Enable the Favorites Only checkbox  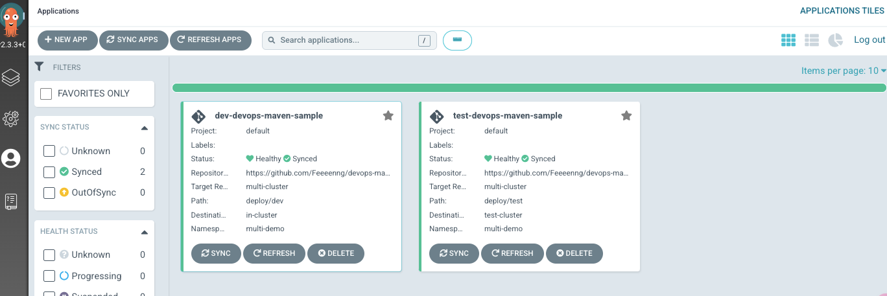coord(47,94)
